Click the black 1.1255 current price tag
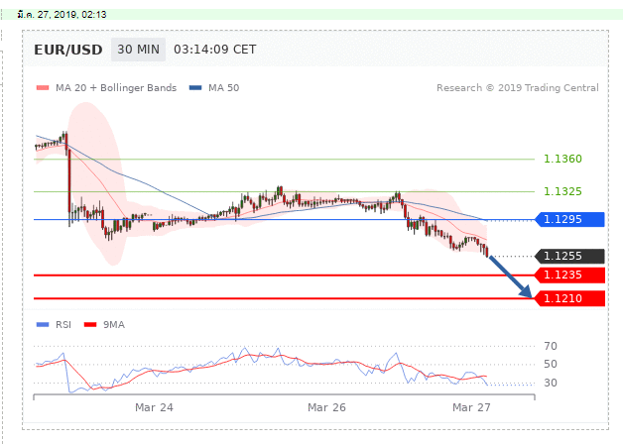Screen dimensions: 623x444 click(x=569, y=256)
